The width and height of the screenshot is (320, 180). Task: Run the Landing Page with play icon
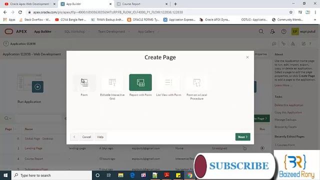pos(262,148)
